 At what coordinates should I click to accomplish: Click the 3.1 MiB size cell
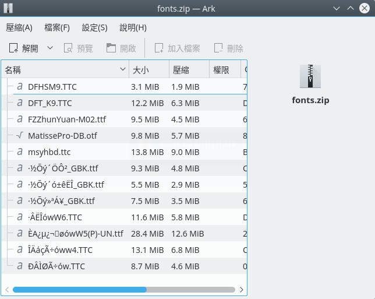pyautogui.click(x=145, y=87)
